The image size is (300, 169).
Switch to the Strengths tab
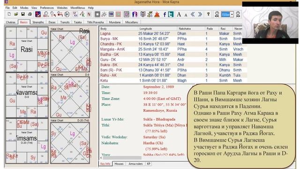pyautogui.click(x=38, y=22)
